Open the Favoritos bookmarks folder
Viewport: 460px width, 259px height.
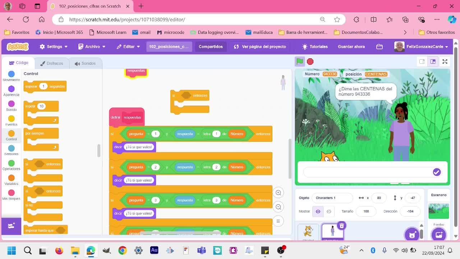pyautogui.click(x=17, y=32)
